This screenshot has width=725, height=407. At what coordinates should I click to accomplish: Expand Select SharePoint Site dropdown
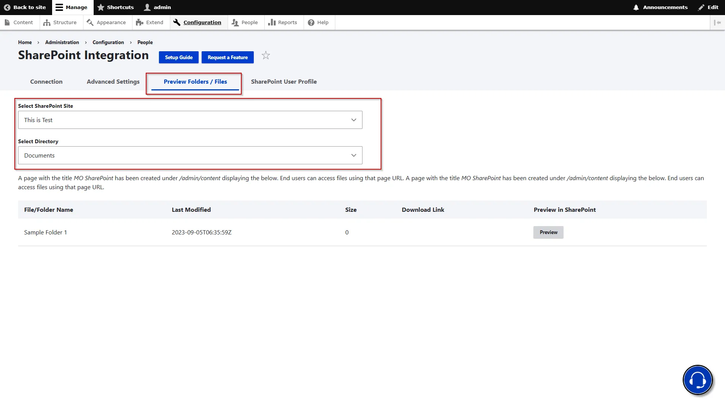[x=190, y=120]
